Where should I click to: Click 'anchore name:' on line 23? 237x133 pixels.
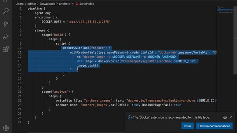(67, 105)
